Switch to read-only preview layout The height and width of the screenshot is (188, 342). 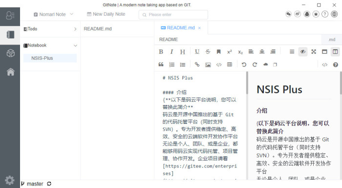point(324,52)
